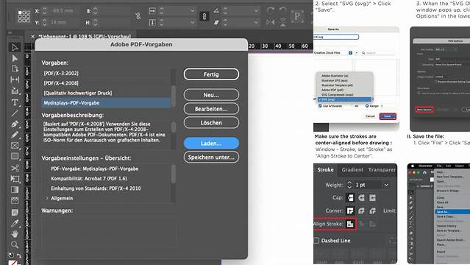Switch to the Stroke panel tab
This screenshot has width=470, height=265.
tap(326, 169)
